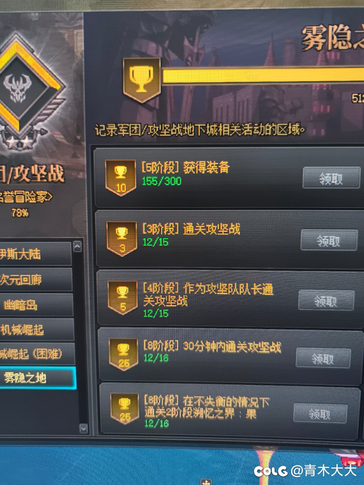Claim reward for 通关攻坚战 with 领取
Screen dimensions: 364x485
[329, 240]
